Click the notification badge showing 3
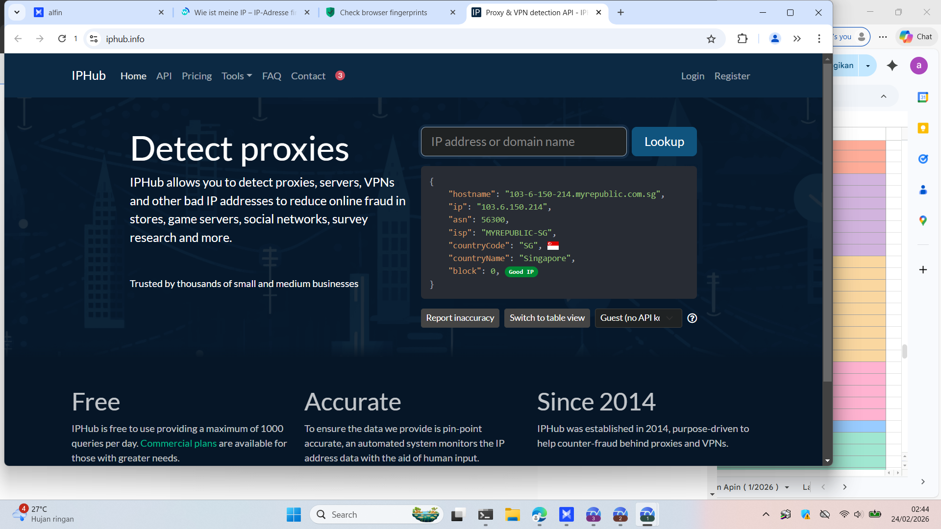This screenshot has height=529, width=941. coord(340,75)
